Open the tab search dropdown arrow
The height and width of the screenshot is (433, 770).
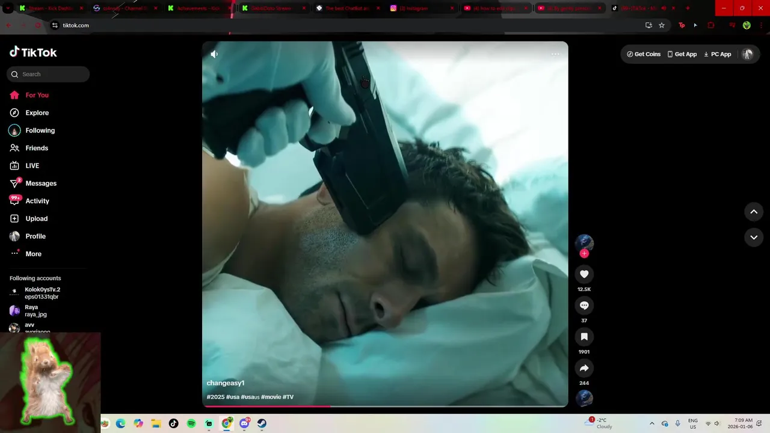point(8,8)
